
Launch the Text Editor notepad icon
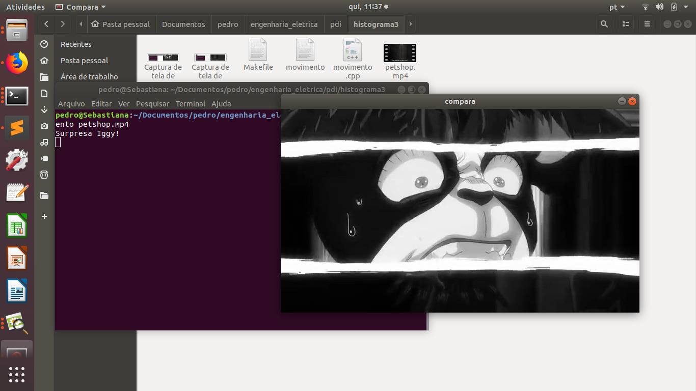coord(17,193)
